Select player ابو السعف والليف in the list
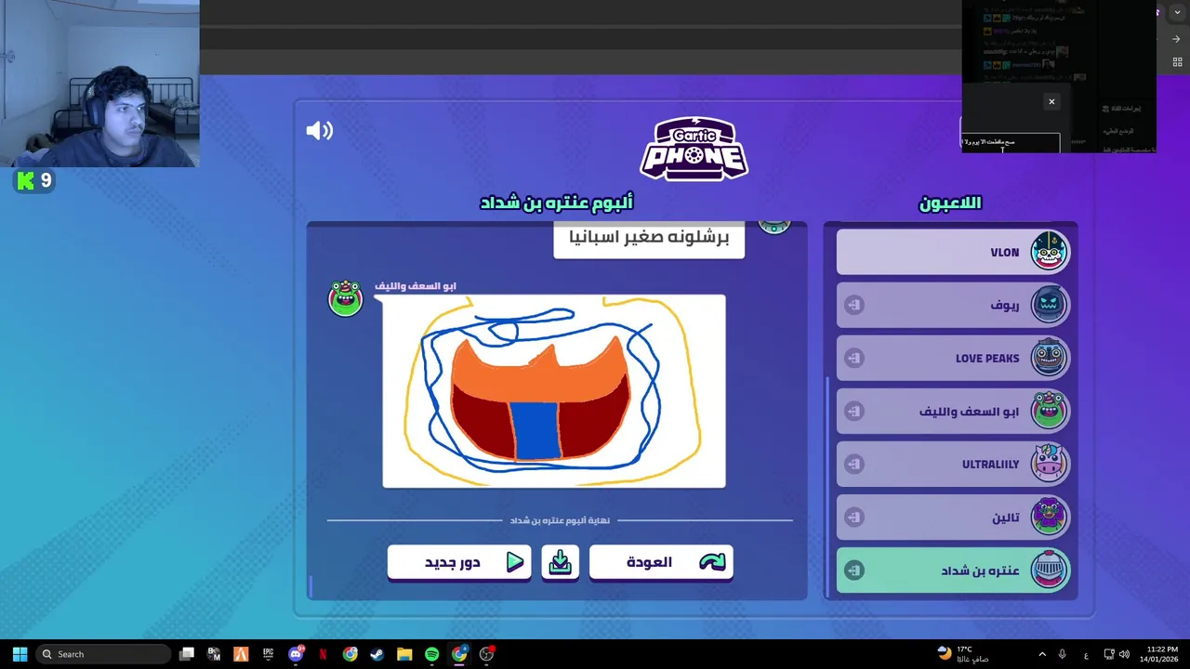 [953, 411]
